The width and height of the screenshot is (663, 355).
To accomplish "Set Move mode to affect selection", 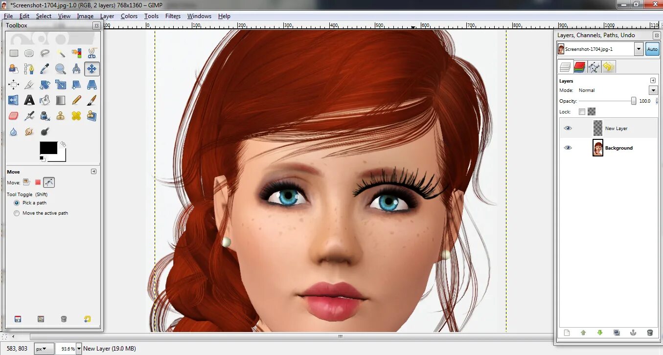I will pos(38,182).
